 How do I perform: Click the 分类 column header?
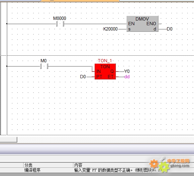pos(28,165)
